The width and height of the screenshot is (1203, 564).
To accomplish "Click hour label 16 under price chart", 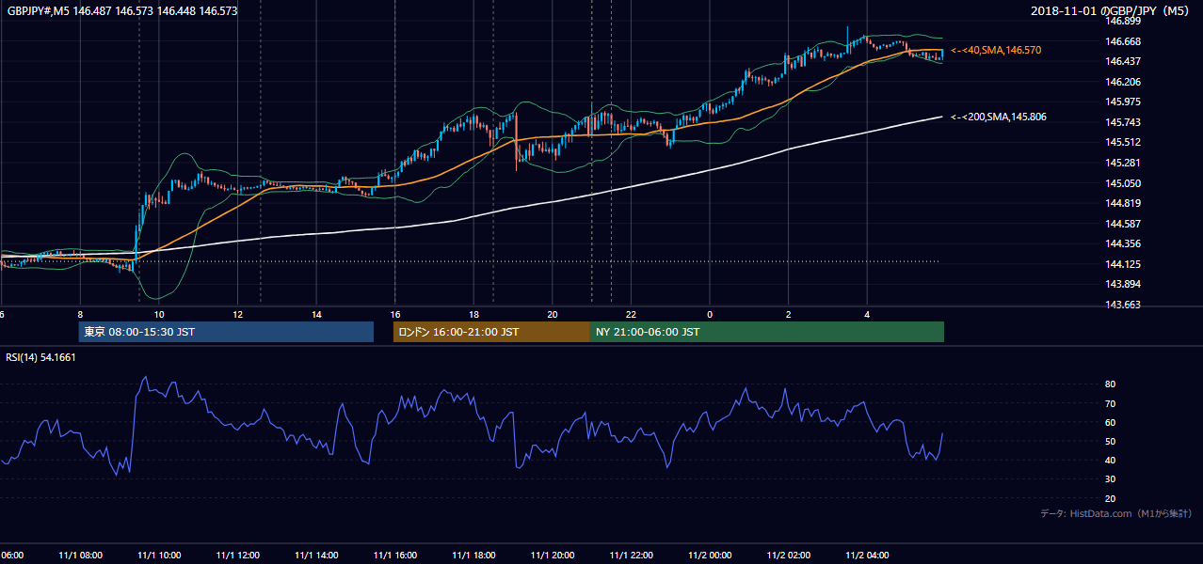I will pyautogui.click(x=395, y=314).
